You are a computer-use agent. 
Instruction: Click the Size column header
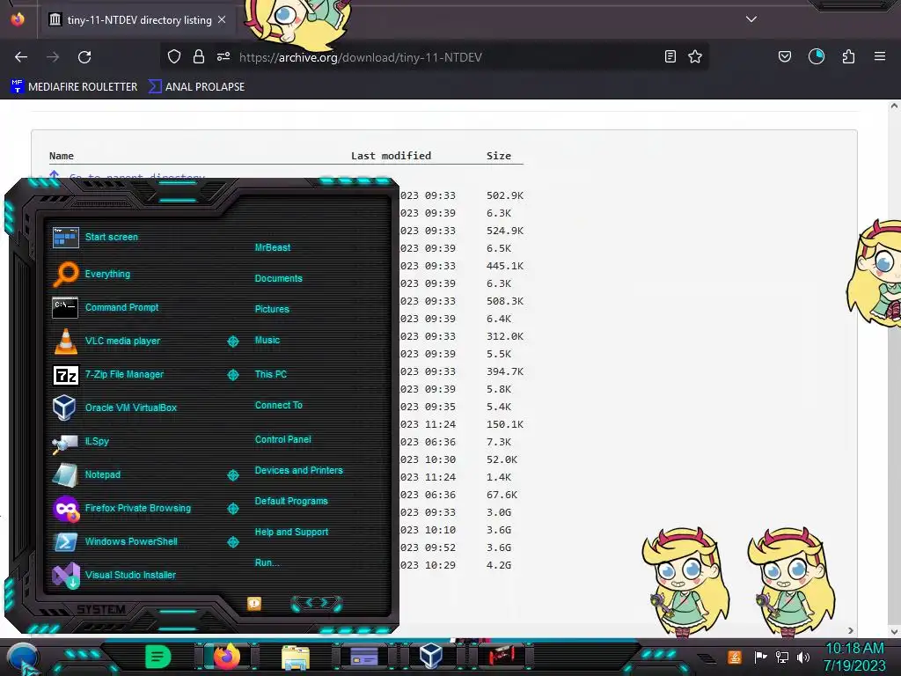[499, 156]
